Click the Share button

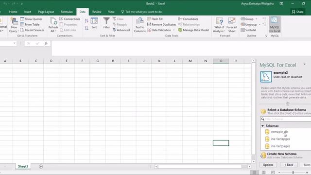coord(297,12)
